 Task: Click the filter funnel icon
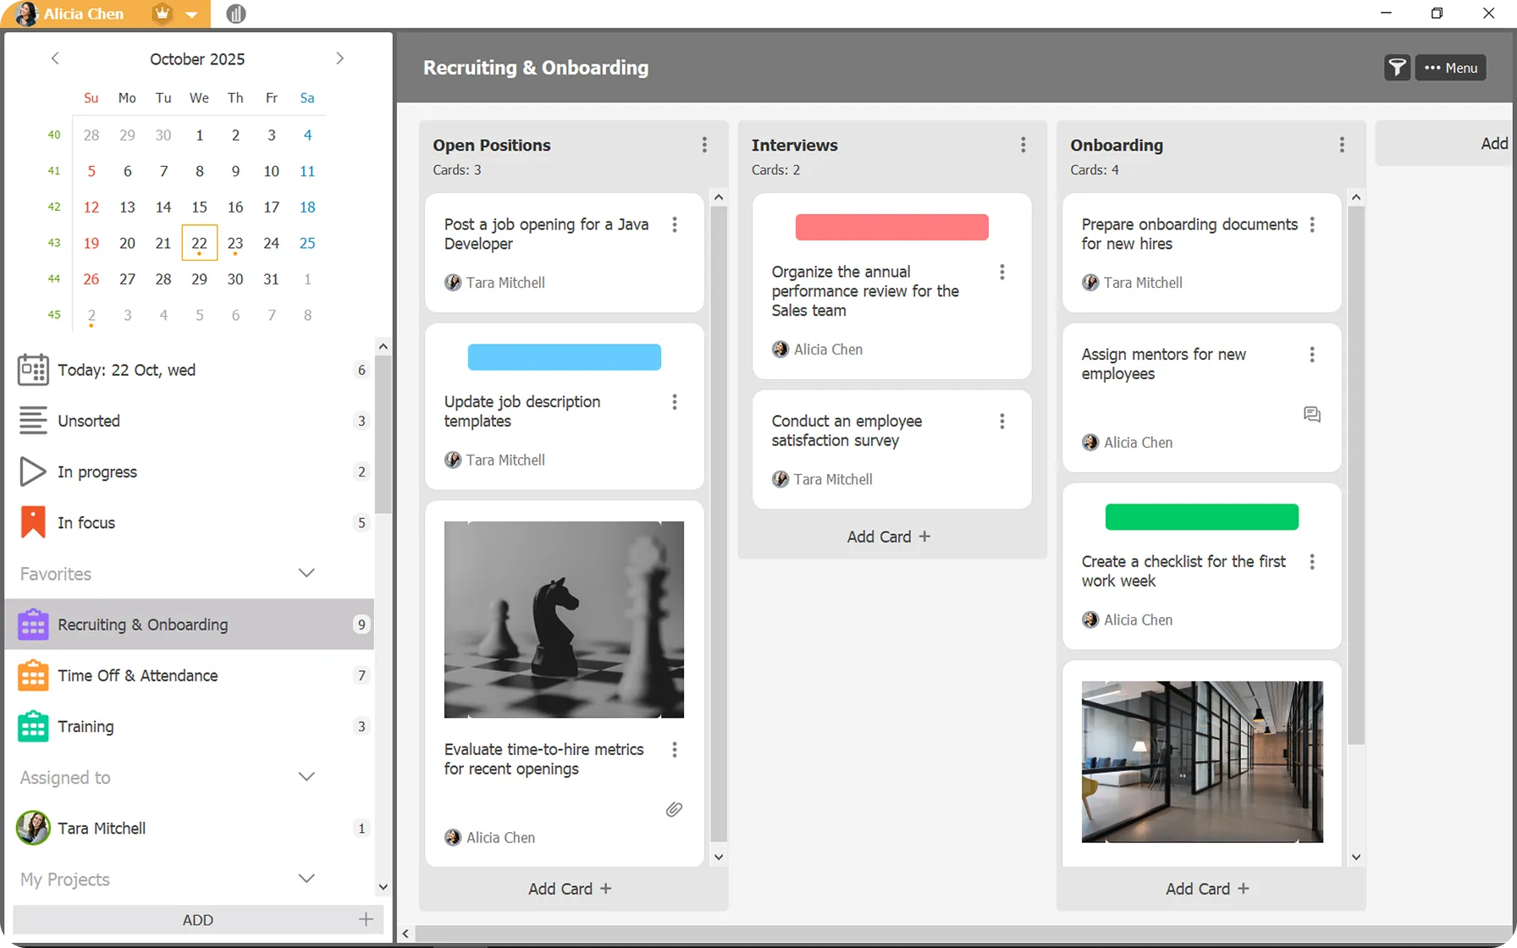click(x=1397, y=68)
